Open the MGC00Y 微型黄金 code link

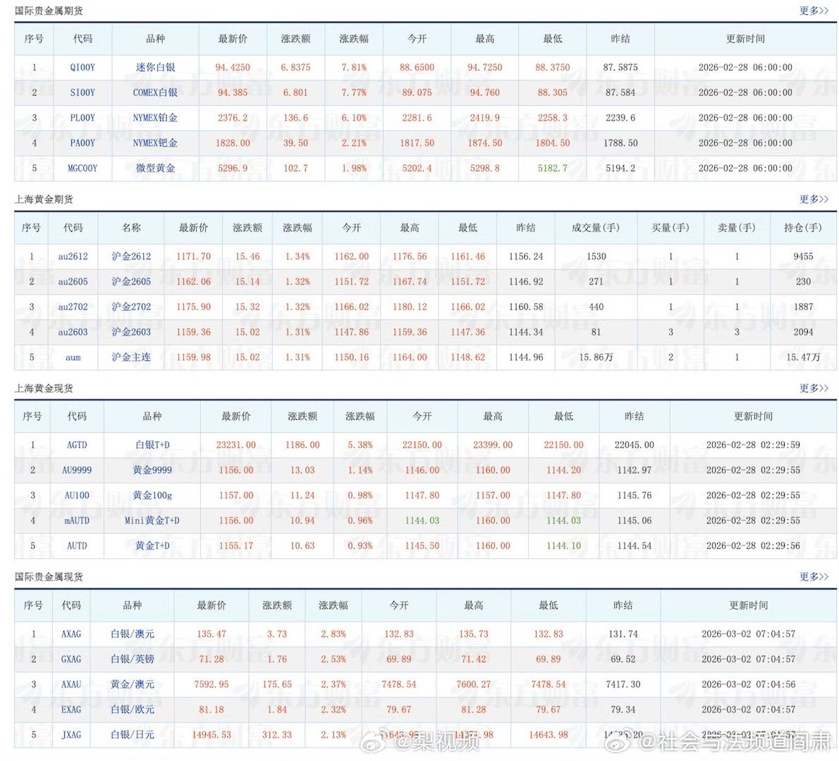pos(82,168)
